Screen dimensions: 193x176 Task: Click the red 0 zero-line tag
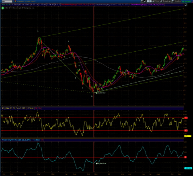tap(185, 157)
